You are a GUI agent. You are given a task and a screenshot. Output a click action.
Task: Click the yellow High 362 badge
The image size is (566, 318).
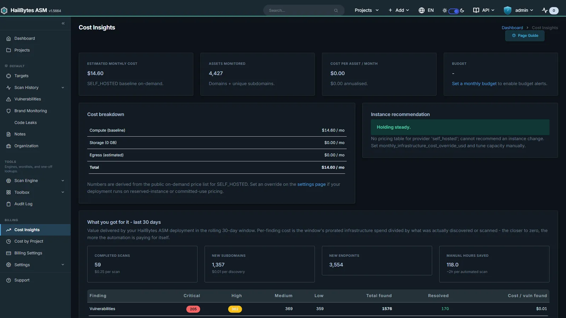[235, 309]
